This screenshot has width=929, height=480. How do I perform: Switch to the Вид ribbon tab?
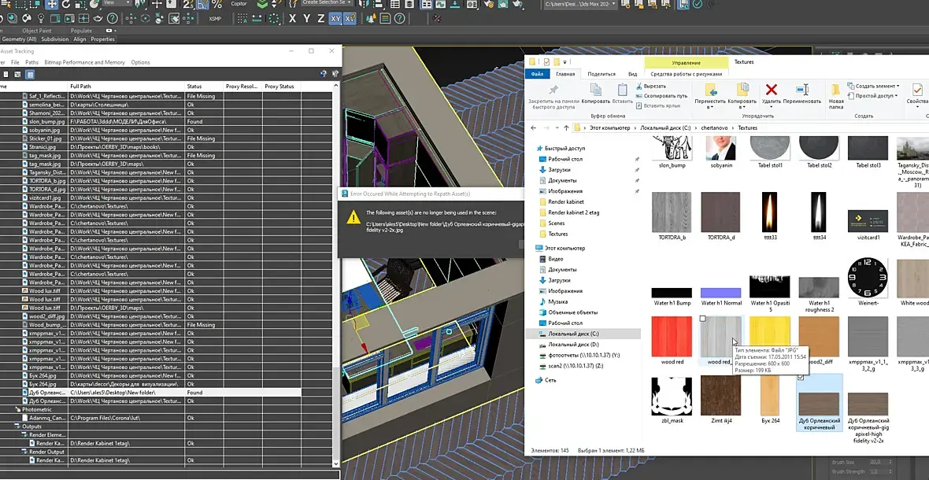[632, 74]
